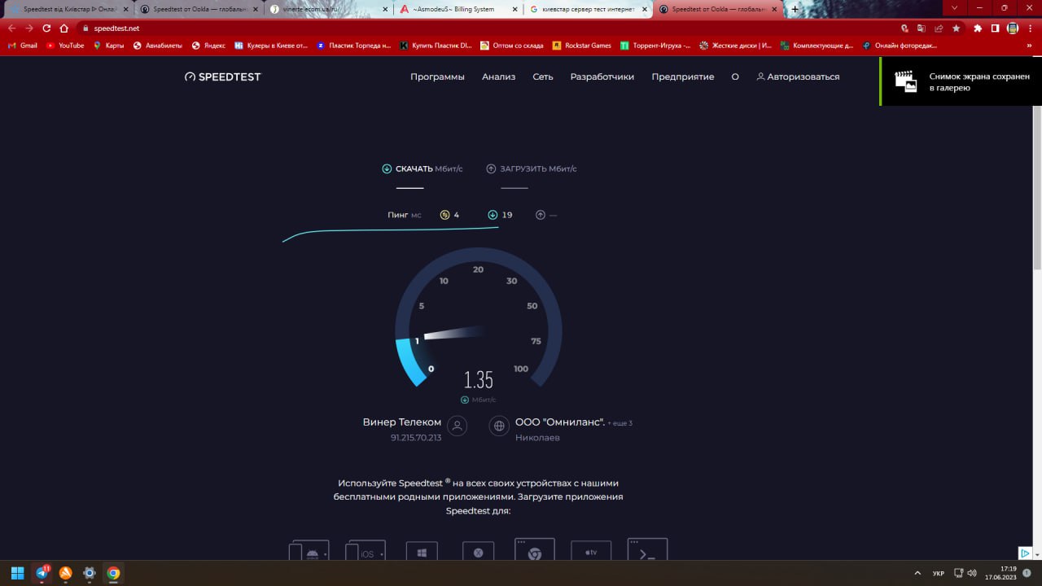Screen dimensions: 1042x586
Task: Click the speedtest.net address bar
Action: coord(488,28)
